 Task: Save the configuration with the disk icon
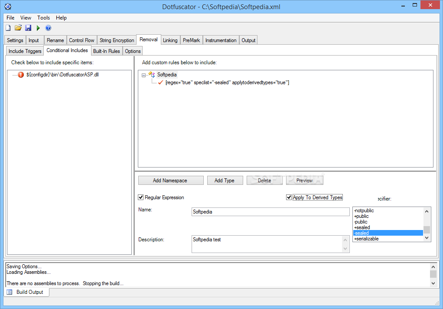point(28,27)
